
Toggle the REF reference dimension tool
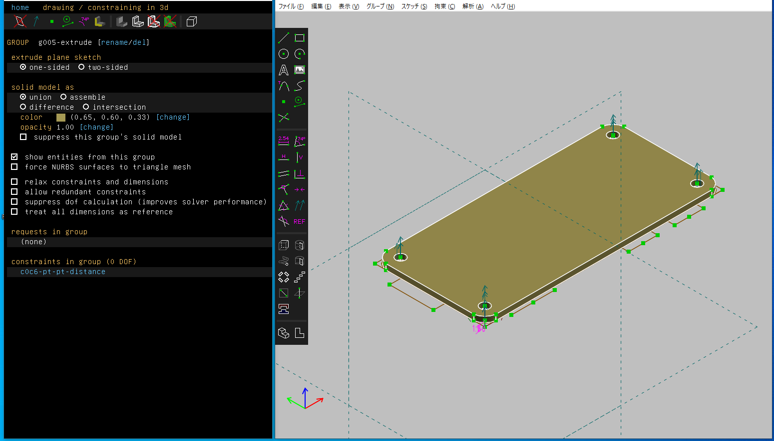click(x=300, y=222)
